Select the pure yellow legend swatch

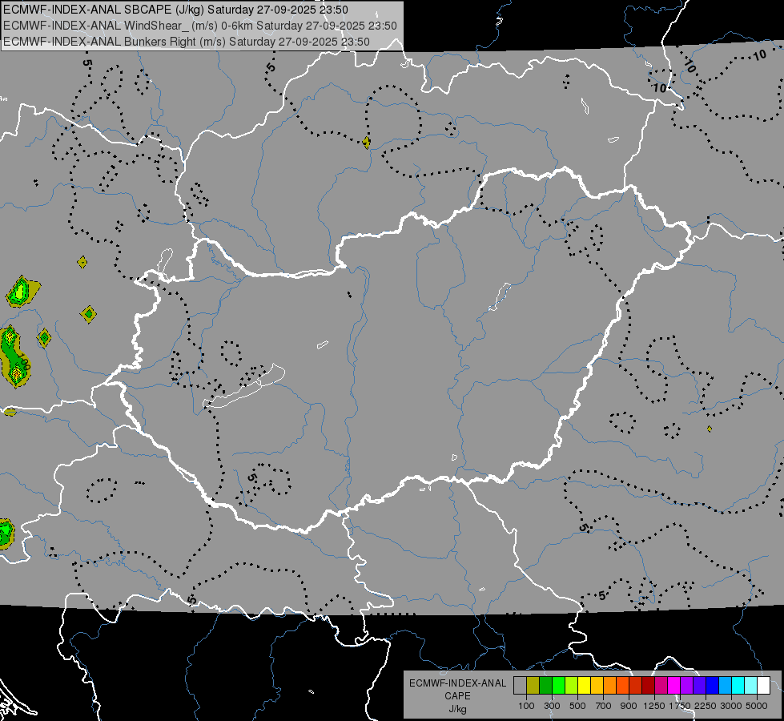click(584, 685)
